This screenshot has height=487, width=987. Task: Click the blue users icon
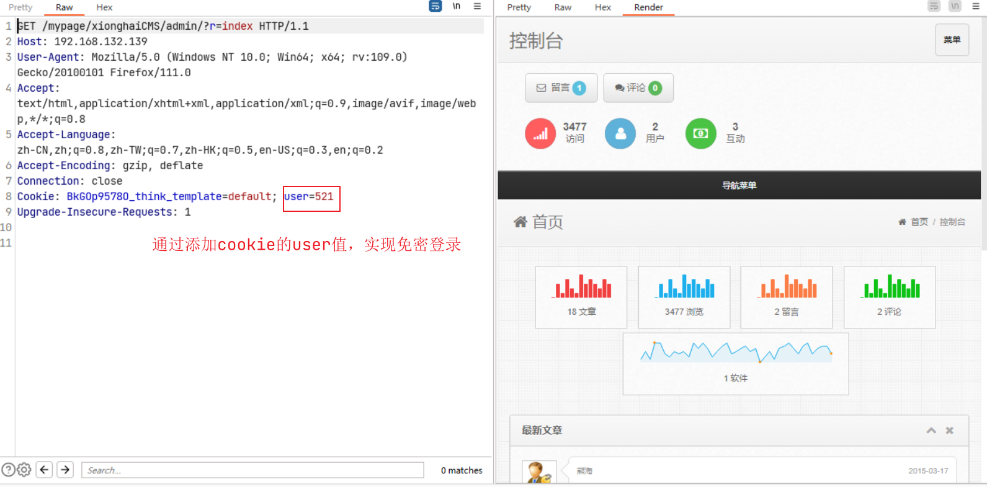click(x=620, y=133)
